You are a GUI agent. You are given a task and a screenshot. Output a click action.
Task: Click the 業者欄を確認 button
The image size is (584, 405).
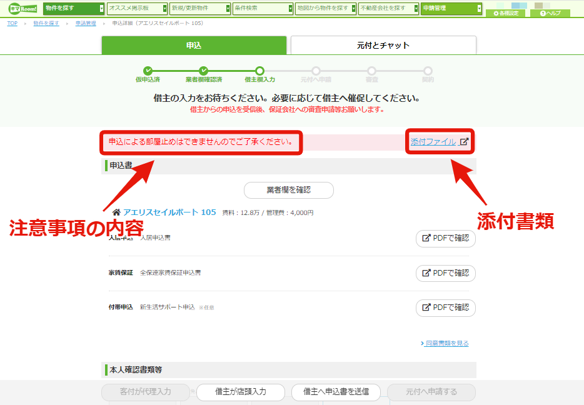[x=289, y=190]
